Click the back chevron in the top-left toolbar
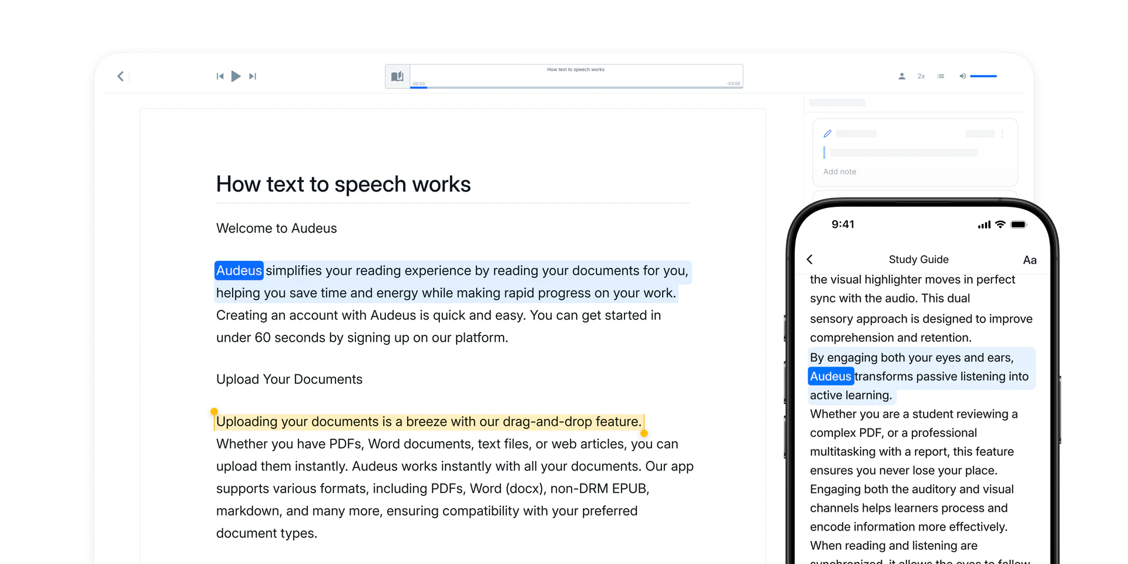Image resolution: width=1128 pixels, height=564 pixels. pos(121,76)
